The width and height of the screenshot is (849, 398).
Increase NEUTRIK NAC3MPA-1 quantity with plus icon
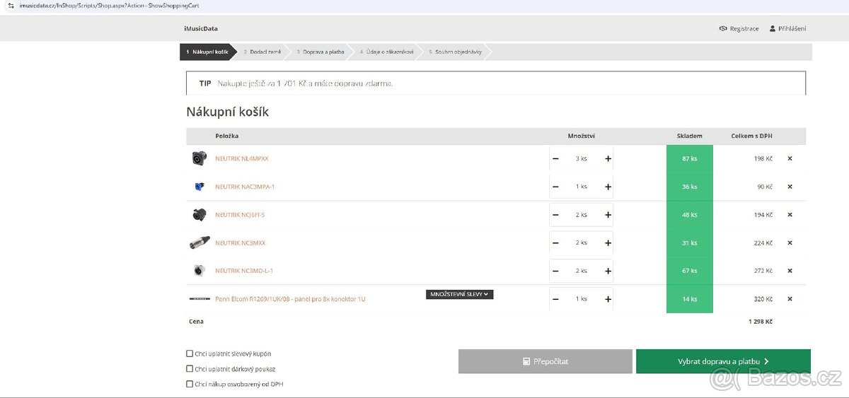pos(608,187)
